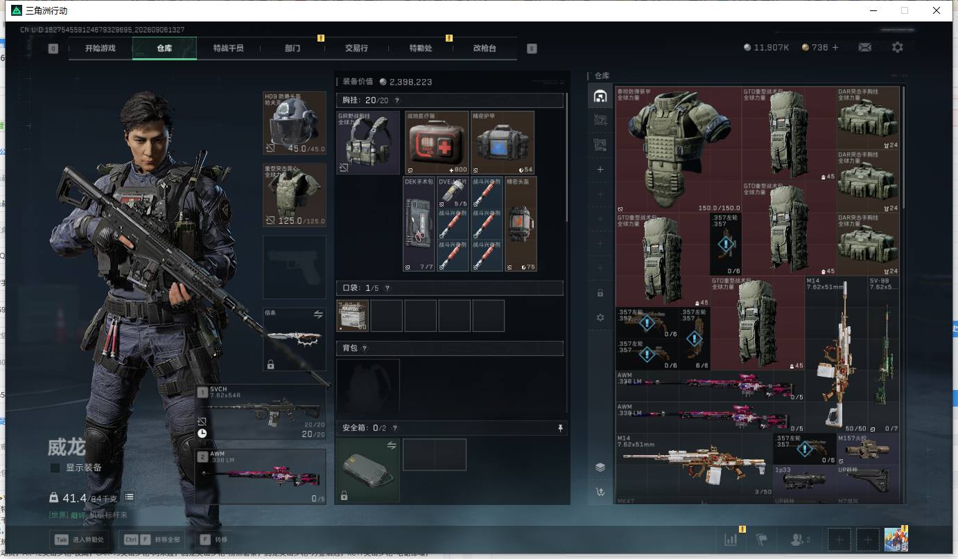The image size is (958, 559).
Task: Select the SV-98 rifle in storage
Action: pyautogui.click(x=884, y=355)
